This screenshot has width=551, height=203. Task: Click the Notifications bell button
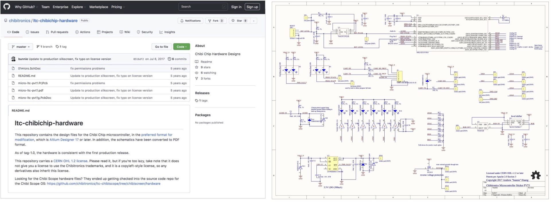(x=190, y=21)
